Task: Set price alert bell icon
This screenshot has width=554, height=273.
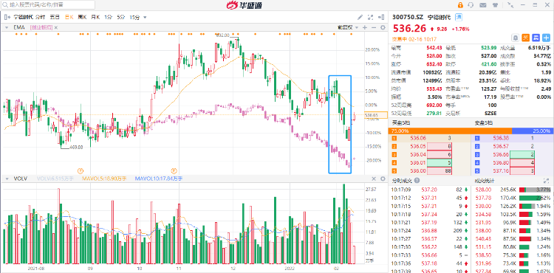Action: [x=516, y=38]
